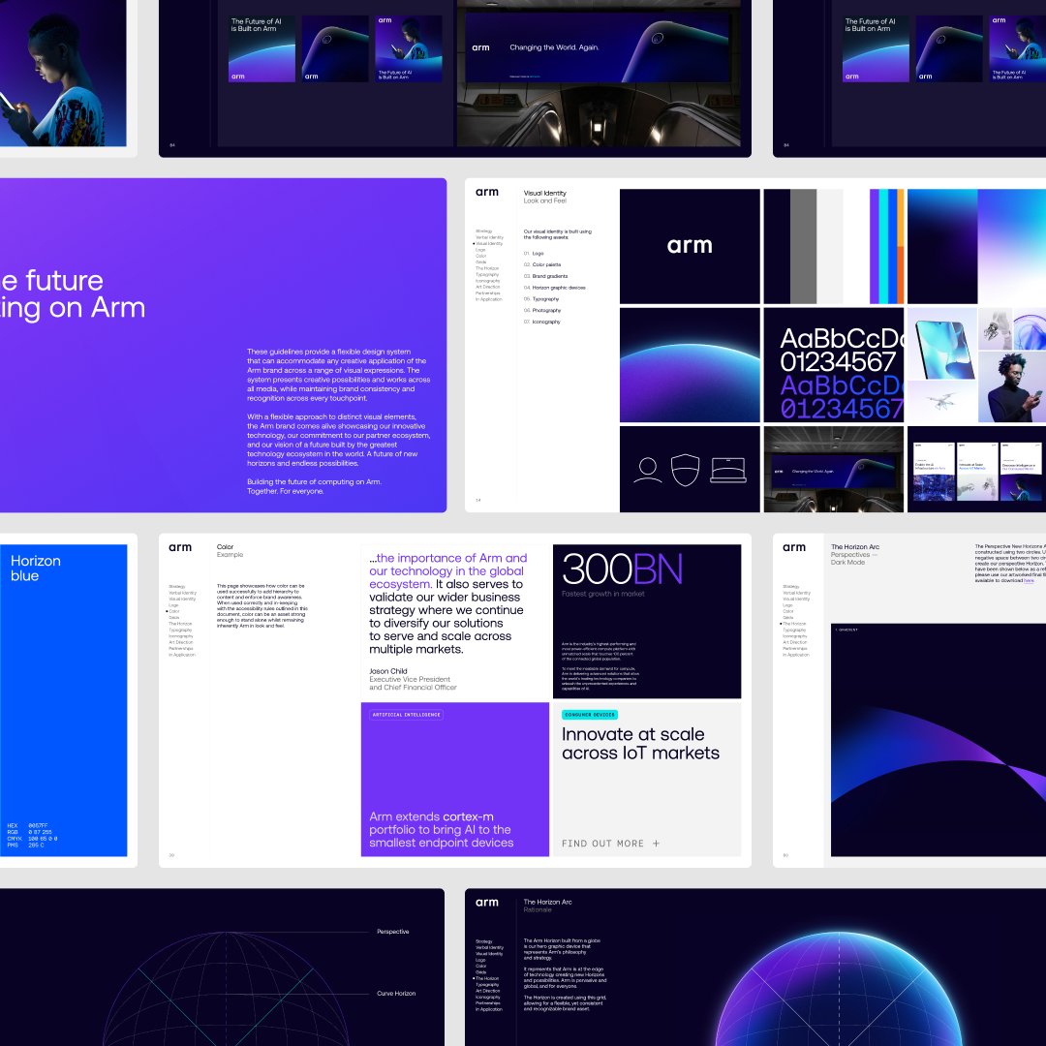Click the HEX value row in Horizon blue swatch
The image size is (1046, 1046).
click(27, 826)
